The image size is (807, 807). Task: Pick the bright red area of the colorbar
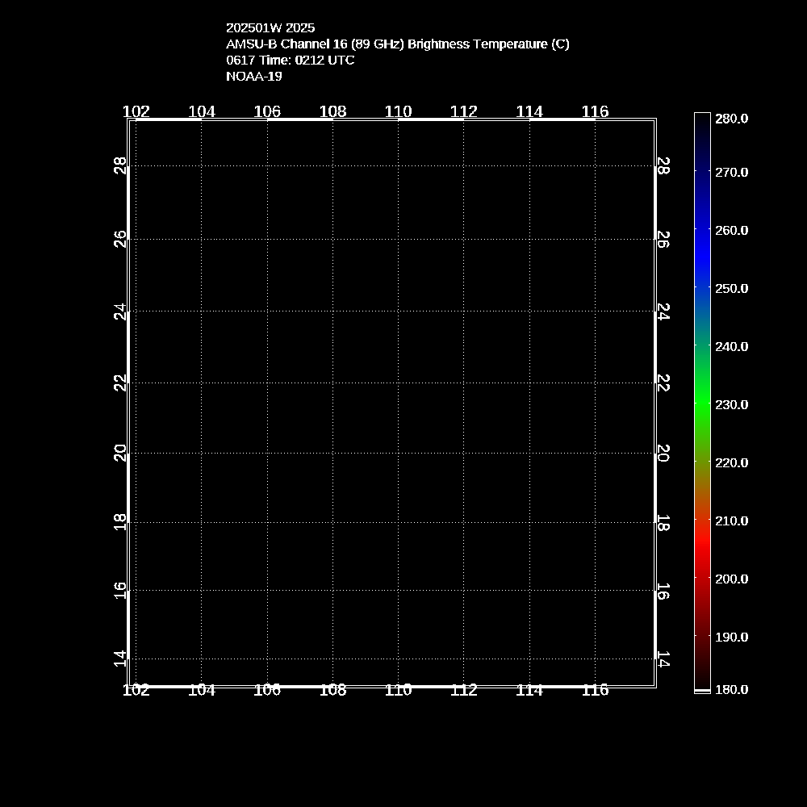pyautogui.click(x=702, y=549)
